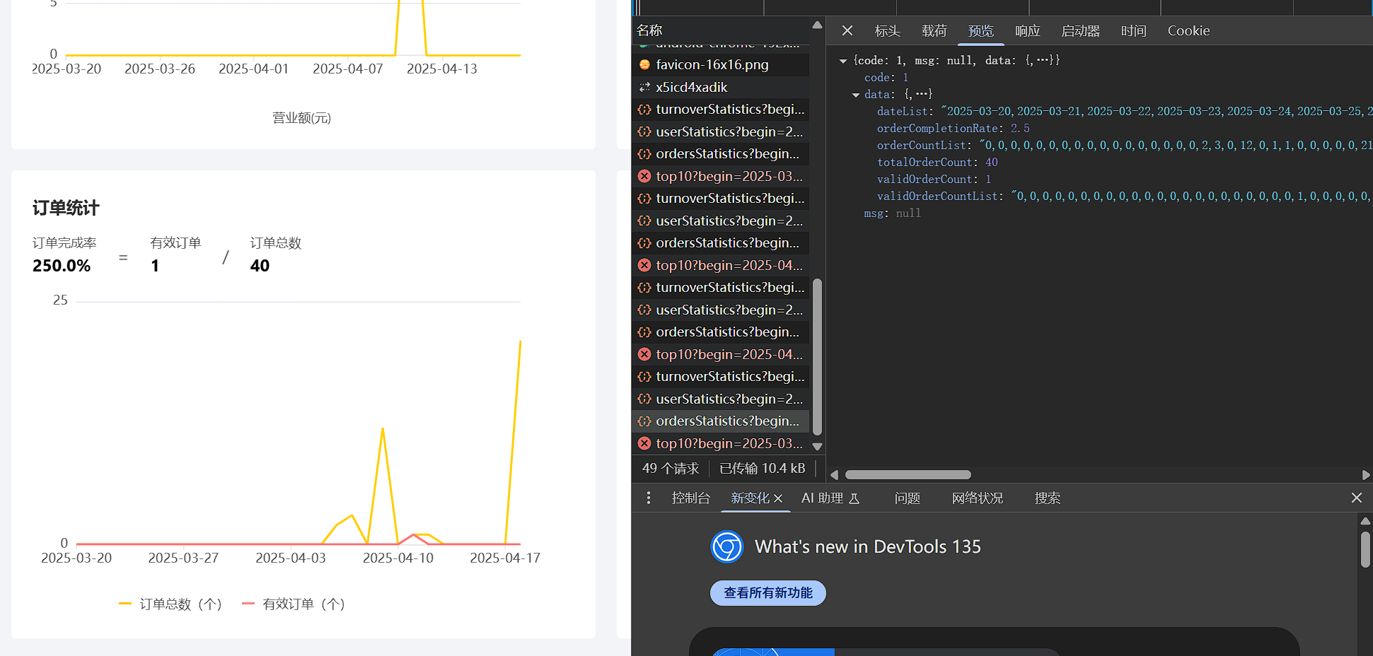Screen dimensions: 1373x656
Task: Open the first turnoverStatistics request
Action: coord(720,109)
